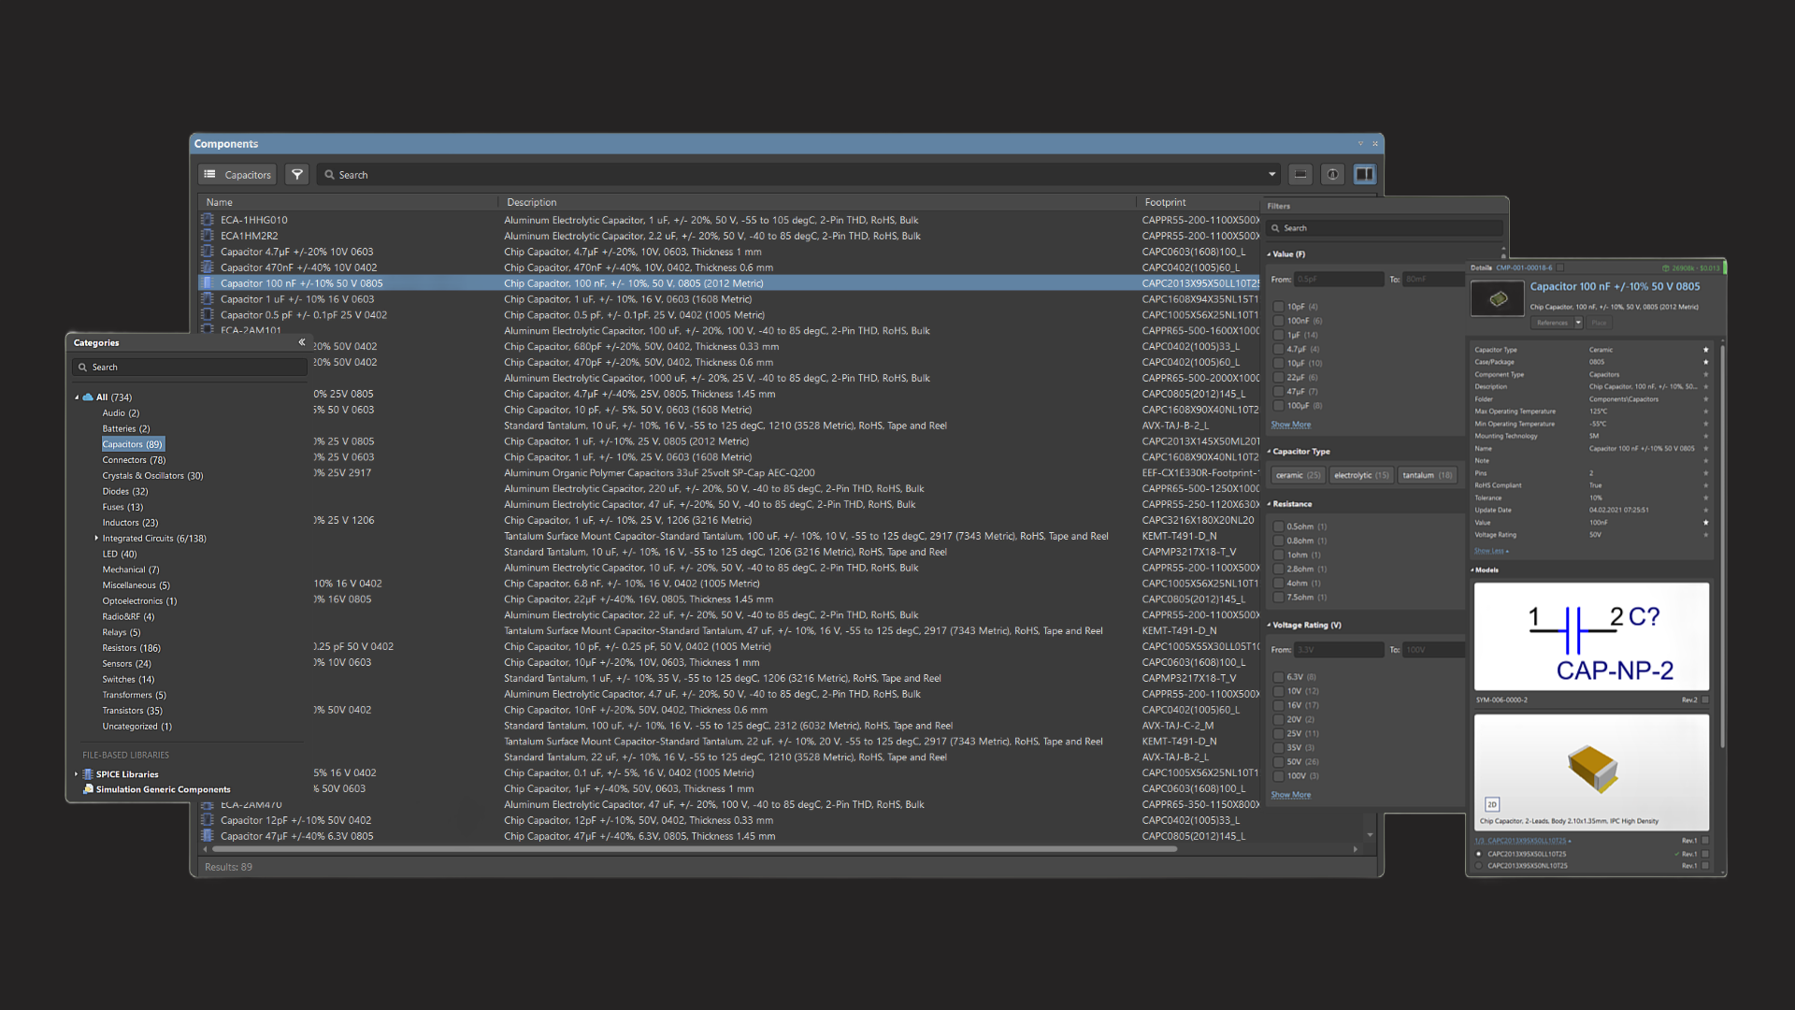The height and width of the screenshot is (1010, 1795).
Task: Collapse Categories panel with double chevron
Action: 301,342
